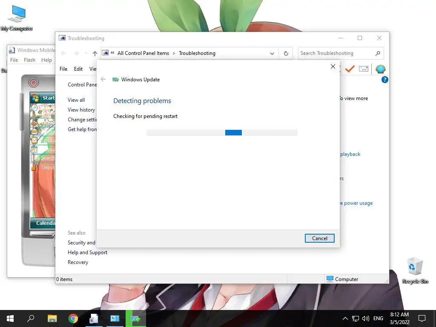This screenshot has width=436, height=327.
Task: Cancel the Windows Update troubleshooter
Action: pyautogui.click(x=319, y=238)
